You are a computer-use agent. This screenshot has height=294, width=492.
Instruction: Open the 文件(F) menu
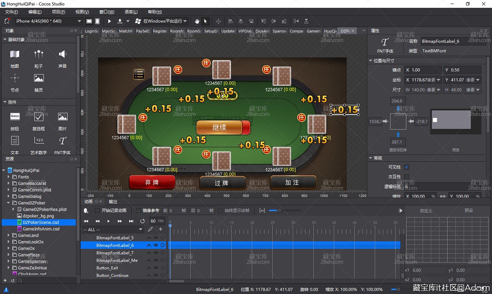coord(11,12)
